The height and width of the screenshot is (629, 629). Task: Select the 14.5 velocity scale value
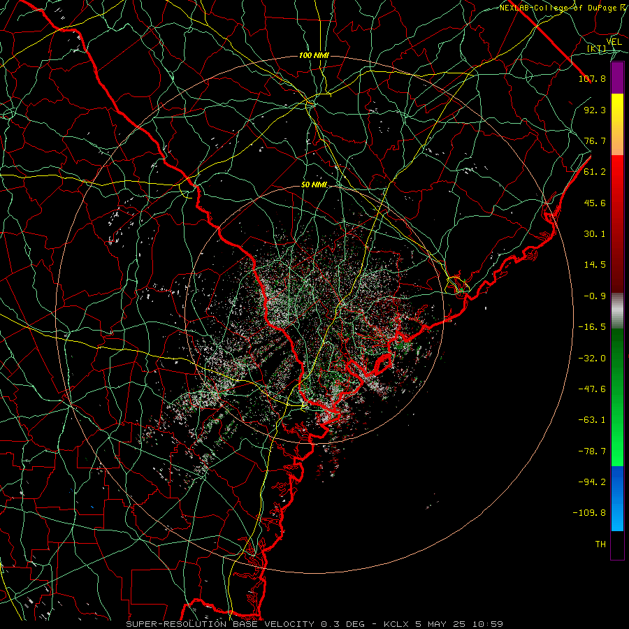595,265
